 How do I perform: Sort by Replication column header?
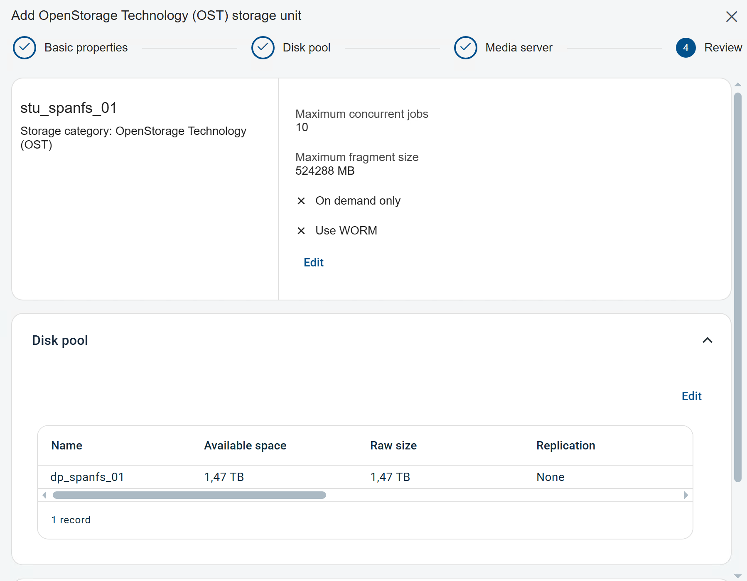pyautogui.click(x=565, y=445)
